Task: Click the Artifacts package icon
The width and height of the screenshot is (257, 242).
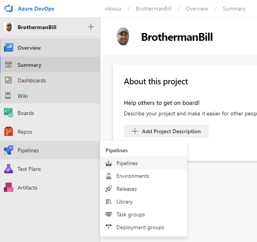Action: point(9,187)
